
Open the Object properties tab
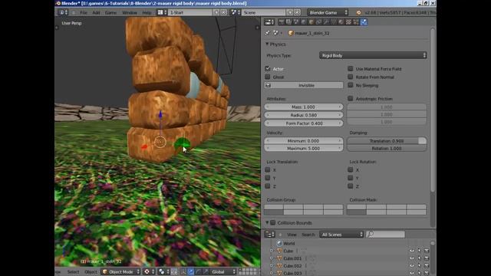311,22
